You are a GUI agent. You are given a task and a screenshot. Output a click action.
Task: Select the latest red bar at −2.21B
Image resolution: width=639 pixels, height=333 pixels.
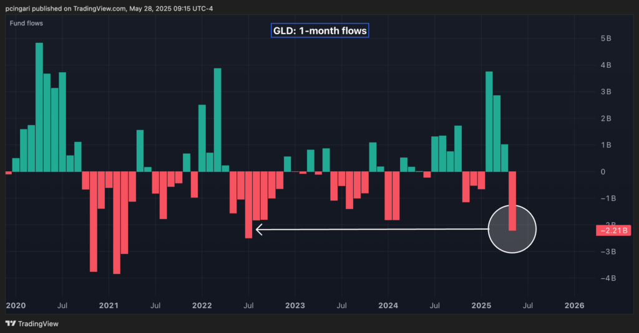(x=512, y=201)
